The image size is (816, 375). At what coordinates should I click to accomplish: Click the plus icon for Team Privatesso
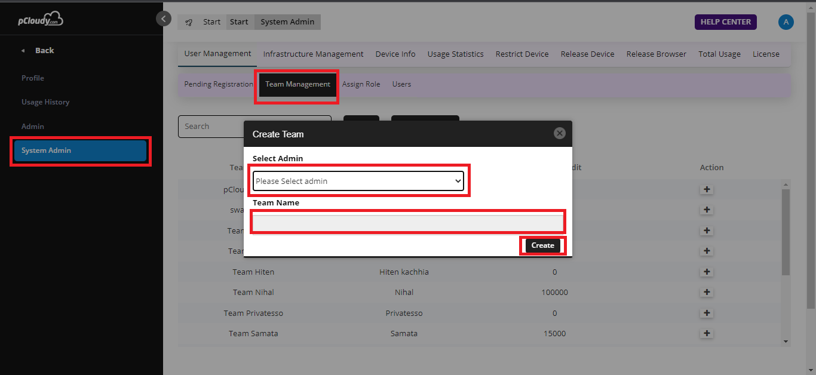coord(707,313)
